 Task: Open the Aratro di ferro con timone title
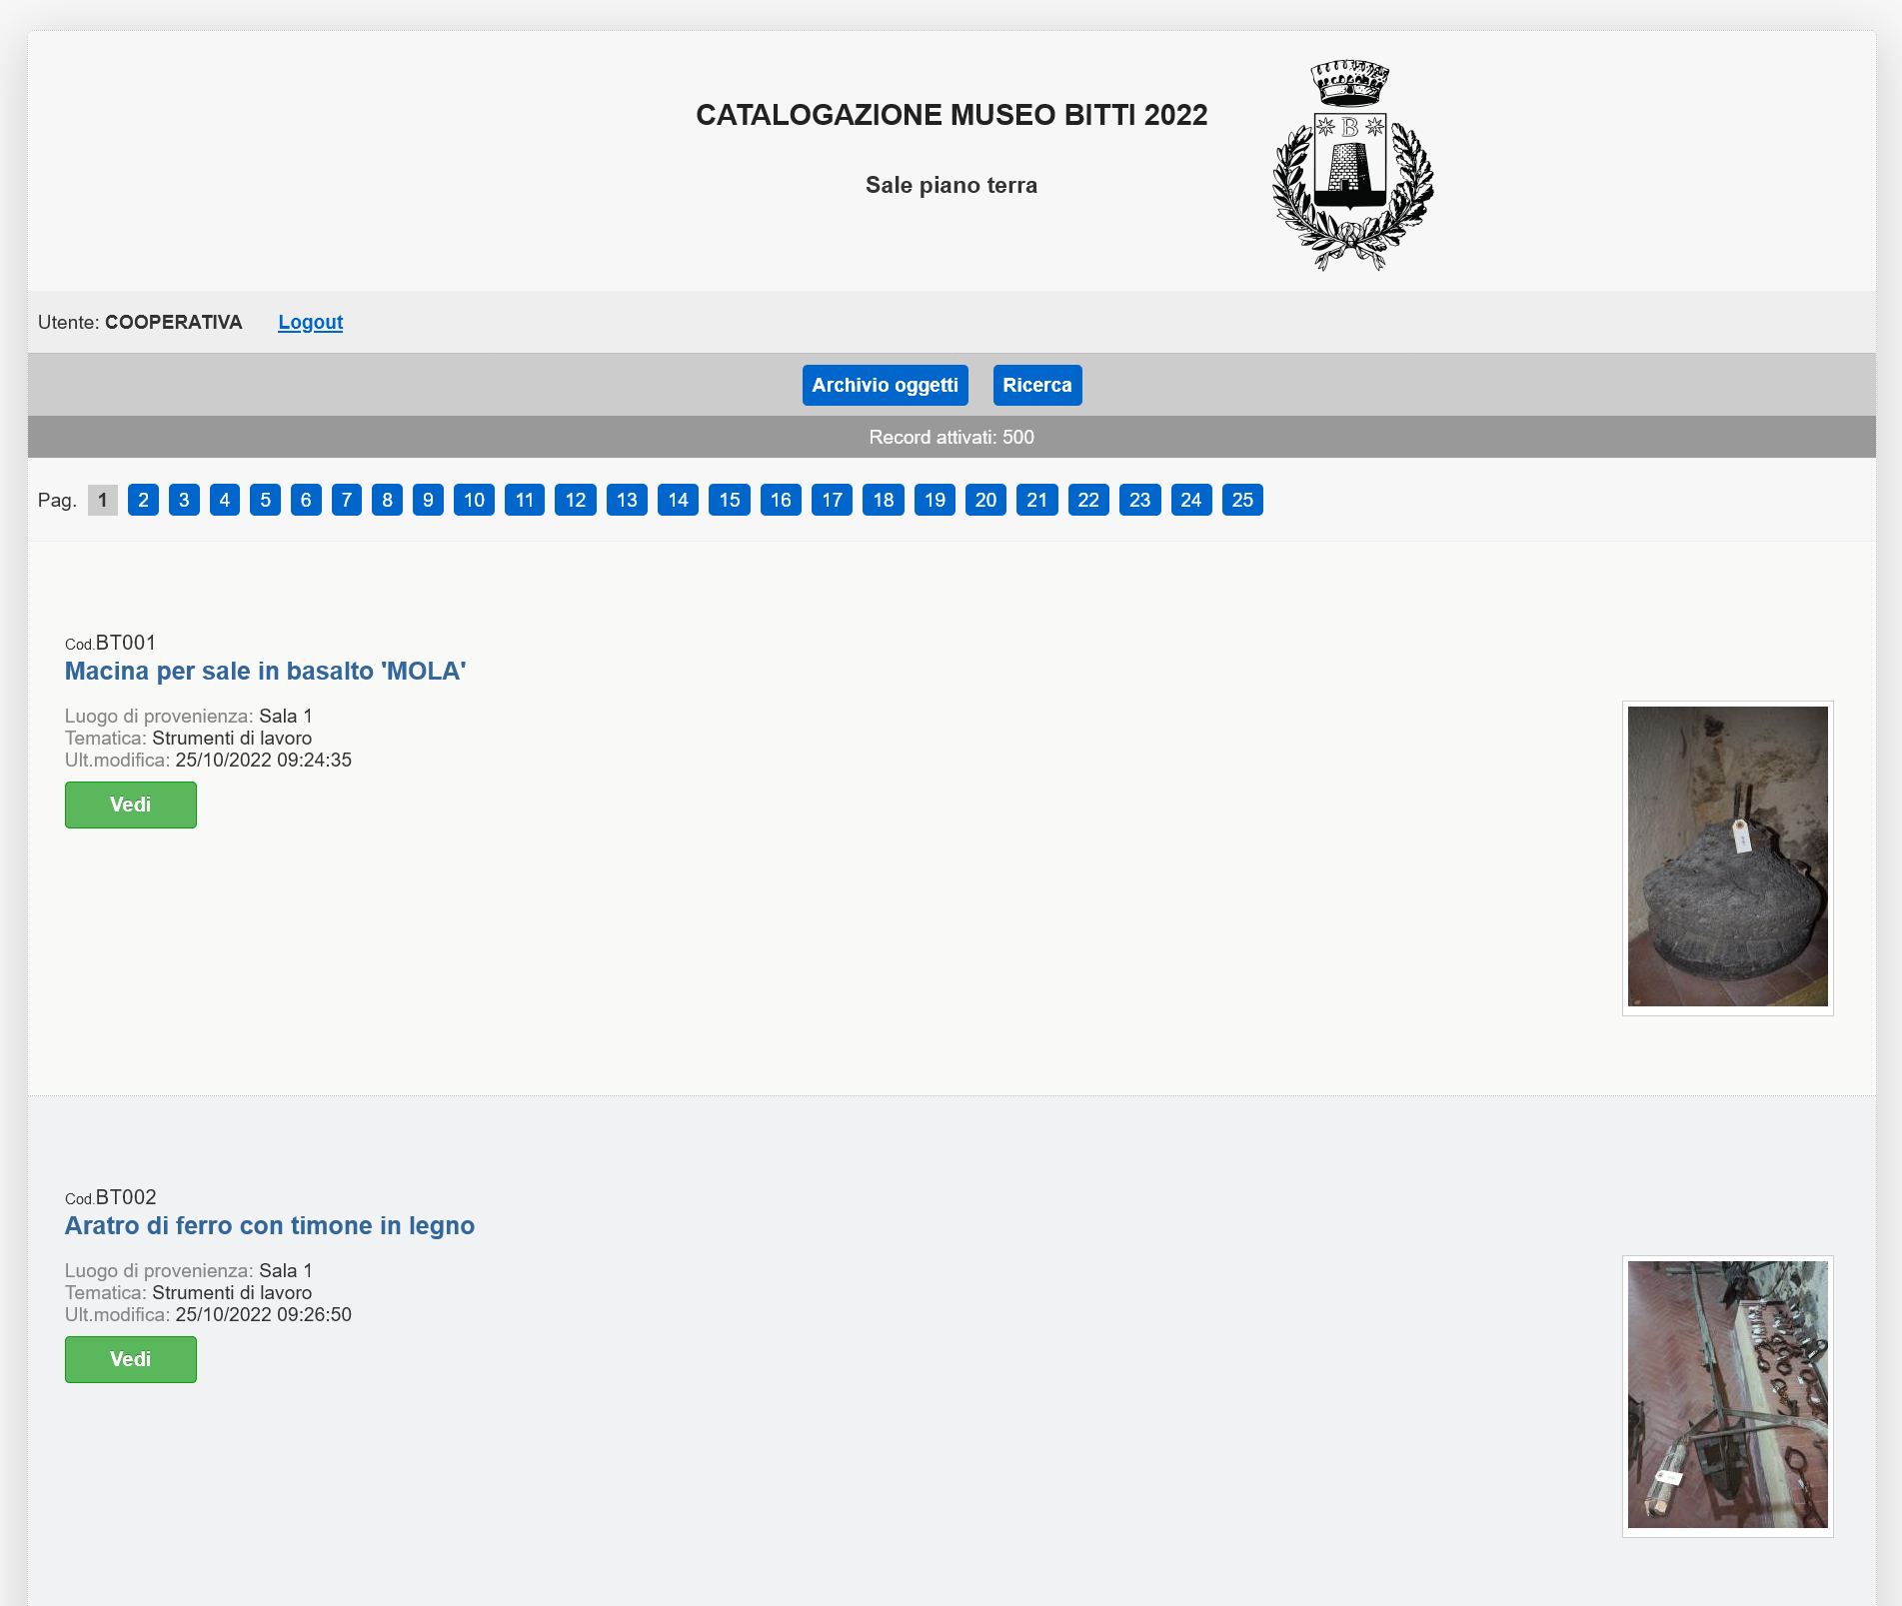click(270, 1225)
